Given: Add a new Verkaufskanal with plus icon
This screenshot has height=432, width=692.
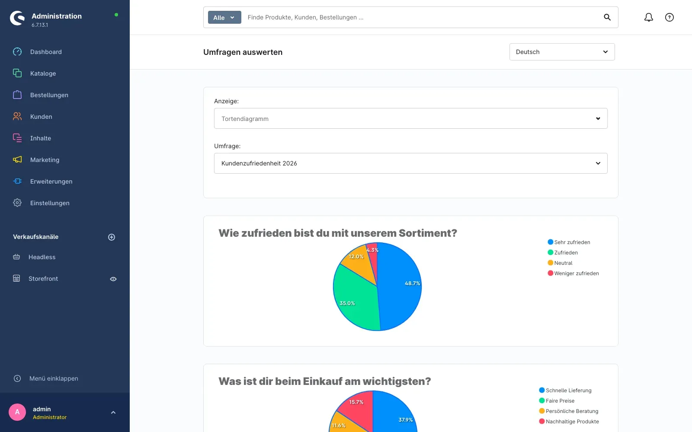Looking at the screenshot, I should [x=112, y=237].
